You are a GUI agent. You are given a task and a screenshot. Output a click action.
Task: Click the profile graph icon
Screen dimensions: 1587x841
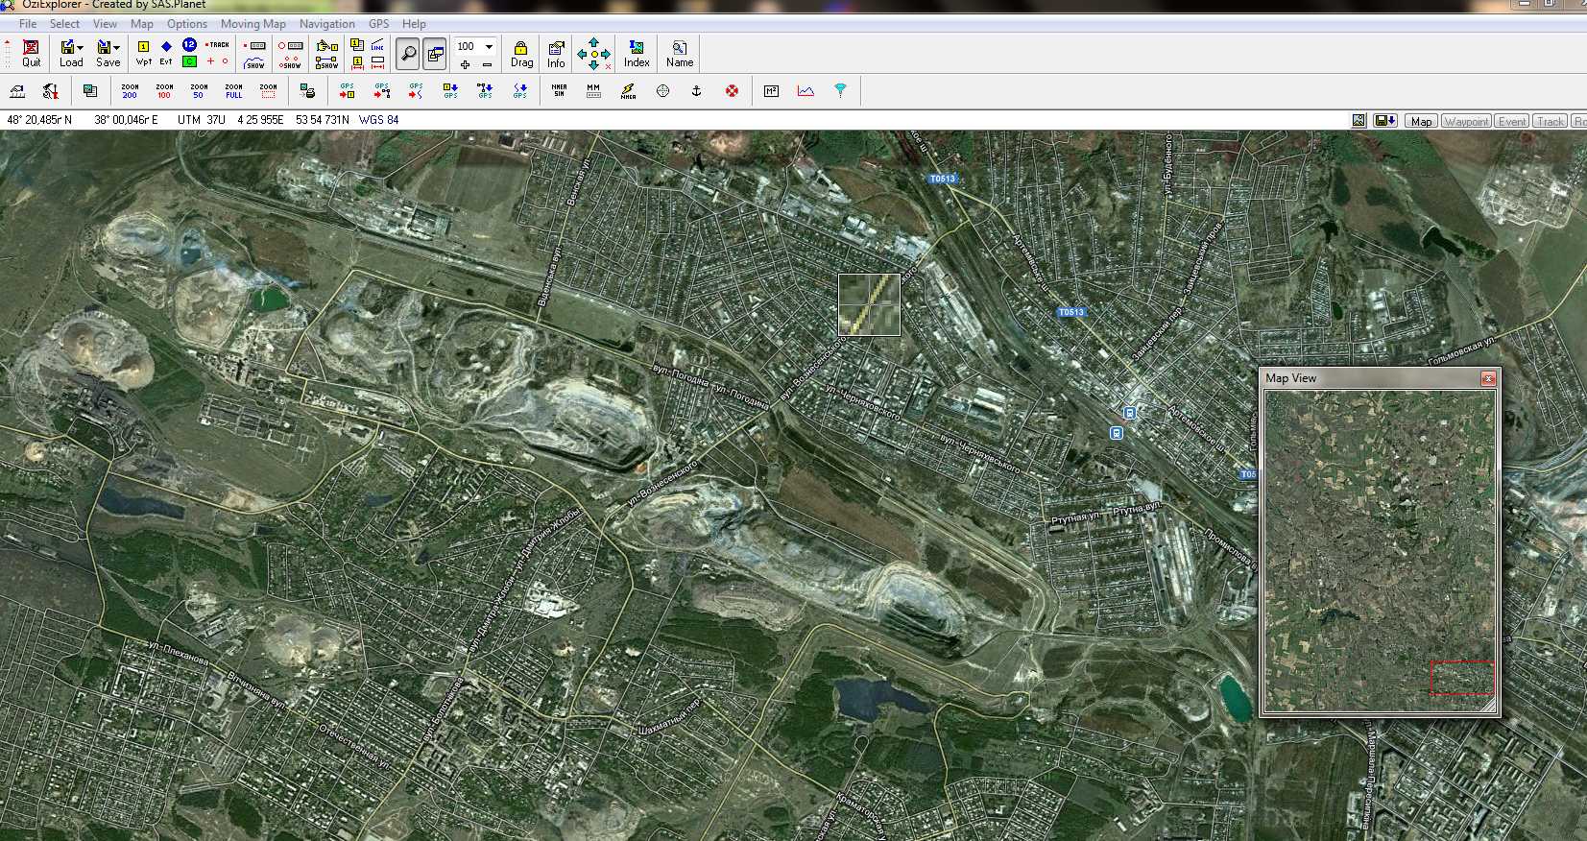pyautogui.click(x=806, y=91)
